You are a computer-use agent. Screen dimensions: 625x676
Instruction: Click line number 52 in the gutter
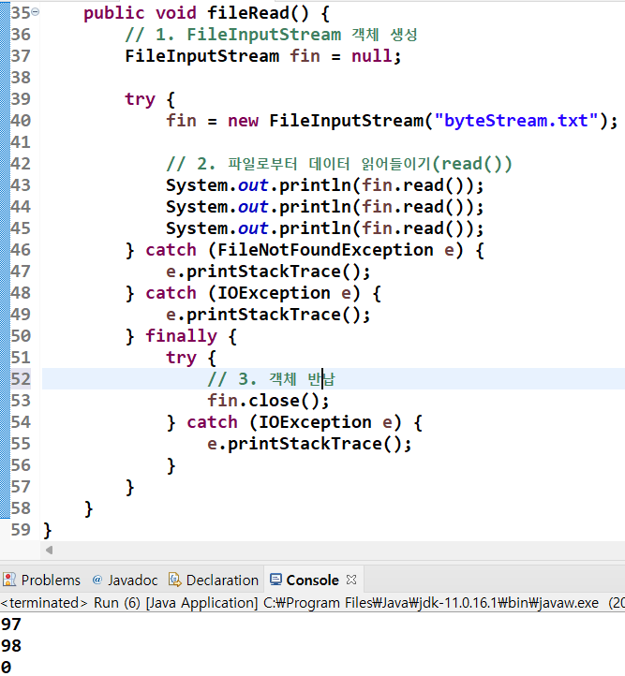pos(21,379)
